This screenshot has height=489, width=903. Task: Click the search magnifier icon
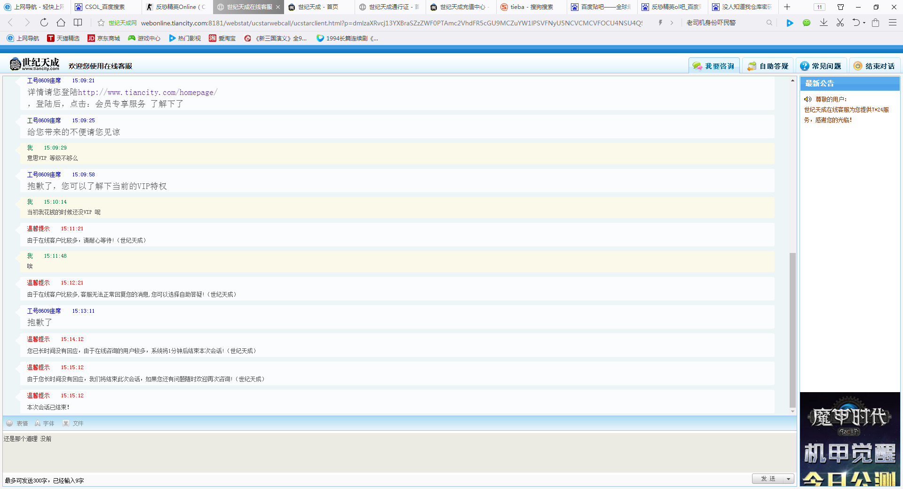tap(769, 23)
